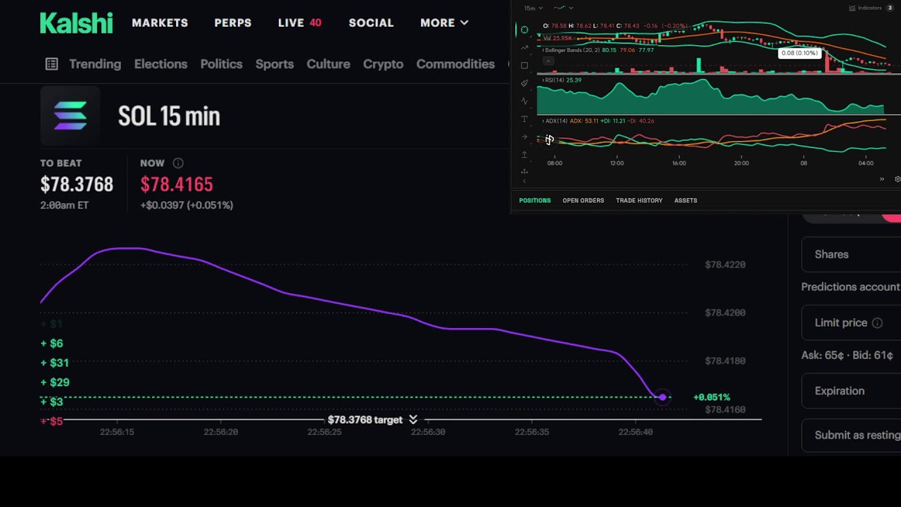Viewport: 901px width, 507px height.
Task: Select the upload arrow tool
Action: click(524, 154)
